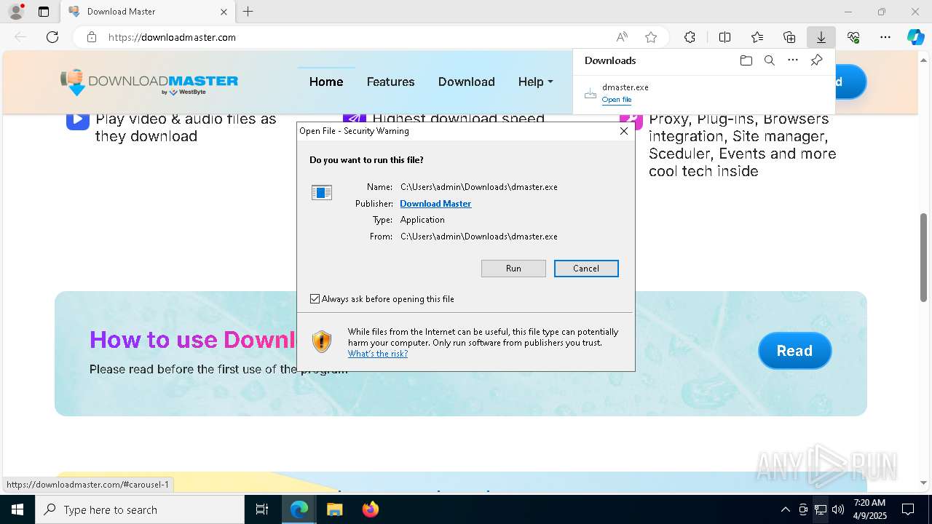The image size is (932, 524).
Task: Click dmaster.exe download entry name
Action: coord(625,87)
